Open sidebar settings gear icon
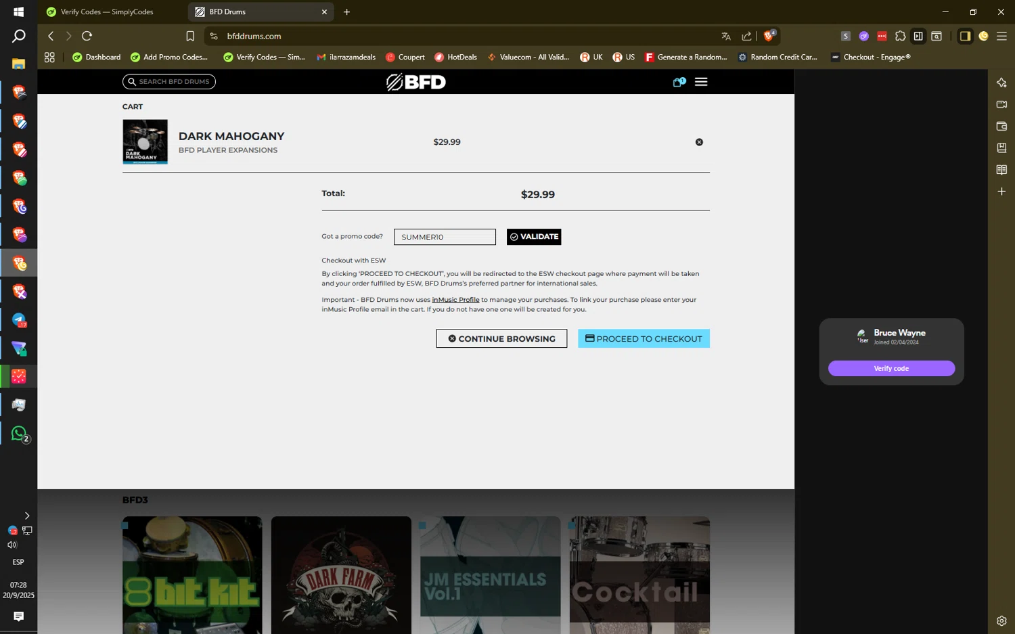Viewport: 1015px width, 634px height. click(1001, 620)
